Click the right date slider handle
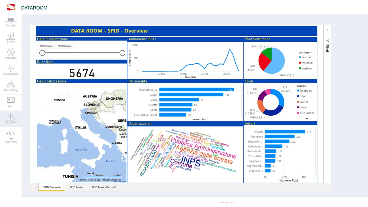 point(122,53)
